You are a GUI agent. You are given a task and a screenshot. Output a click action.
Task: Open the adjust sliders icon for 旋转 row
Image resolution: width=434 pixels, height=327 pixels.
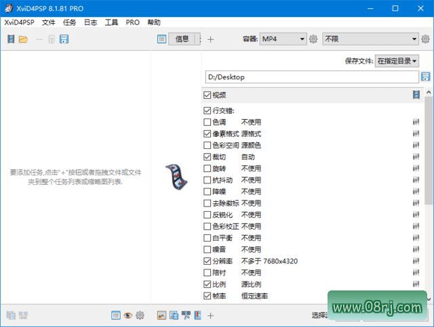416,169
